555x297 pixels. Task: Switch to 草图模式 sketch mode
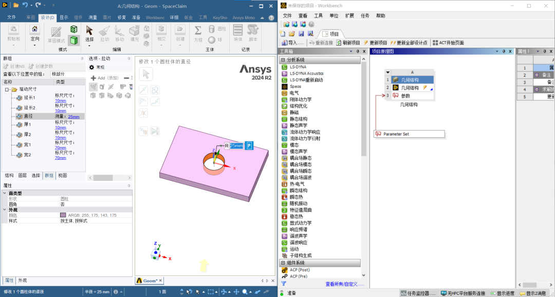(57, 35)
